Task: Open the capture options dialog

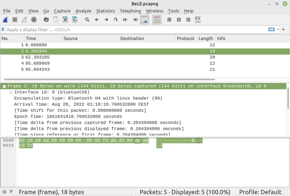Action: [34, 20]
